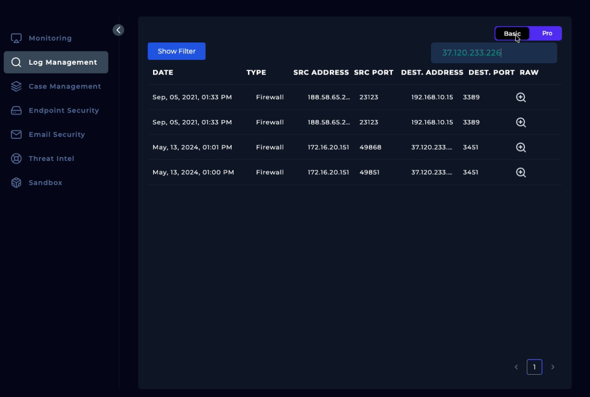Open raw log of 01:00 PM entry
Screen dimensions: 590x397
pos(520,172)
